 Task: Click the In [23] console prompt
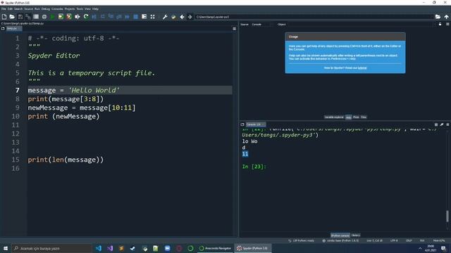[254, 167]
